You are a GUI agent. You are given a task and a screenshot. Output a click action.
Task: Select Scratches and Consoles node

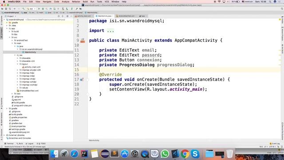click(x=20, y=138)
